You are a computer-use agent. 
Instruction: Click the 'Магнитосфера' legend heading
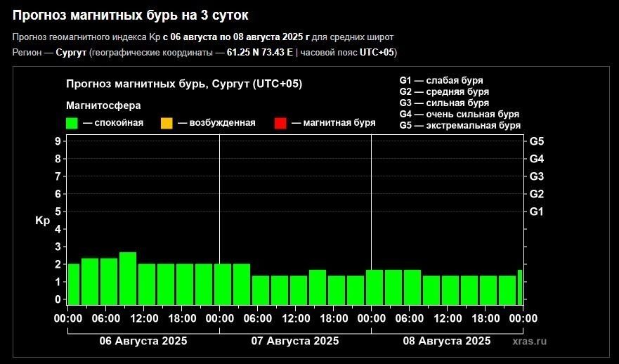click(x=103, y=105)
